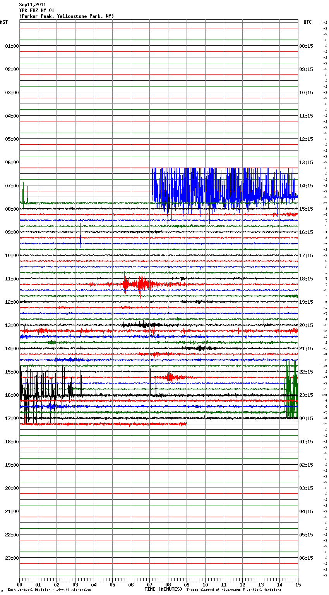Select the 22:00 MST time label
The image size is (329, 595).
pos(12,535)
